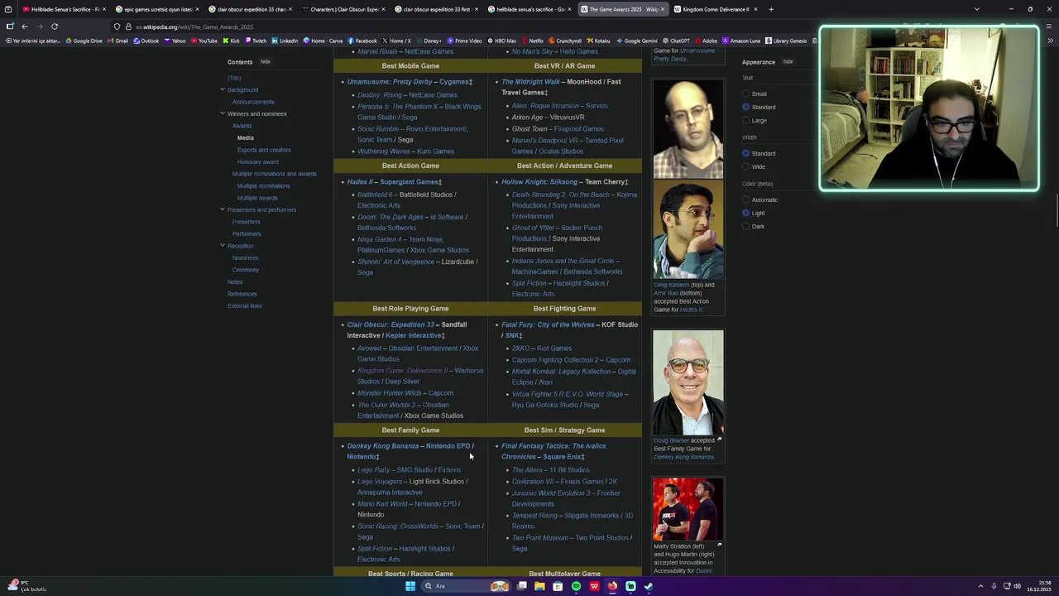Select Light color mode
1059x596 pixels.
[x=746, y=213]
